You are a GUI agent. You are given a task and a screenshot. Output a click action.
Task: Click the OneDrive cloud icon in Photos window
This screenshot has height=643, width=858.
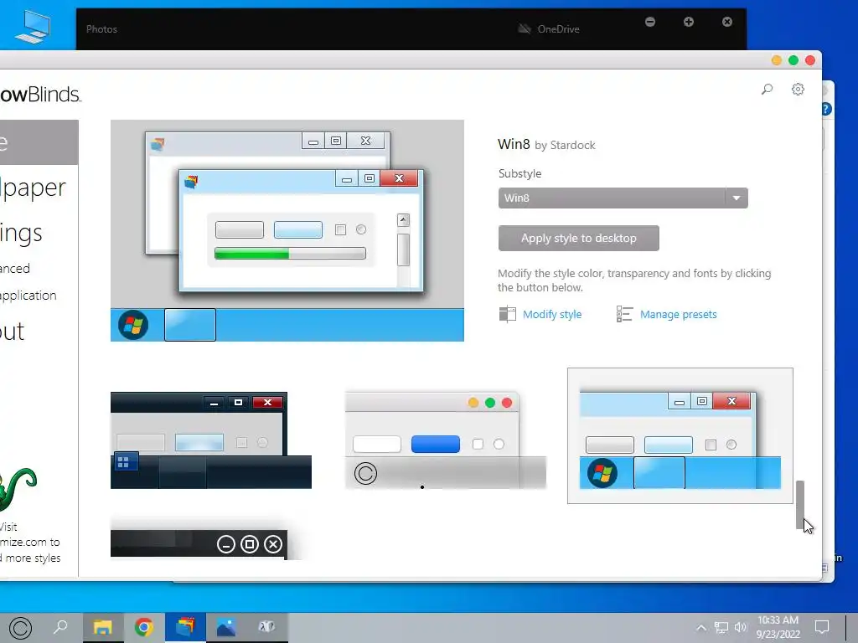tap(525, 28)
